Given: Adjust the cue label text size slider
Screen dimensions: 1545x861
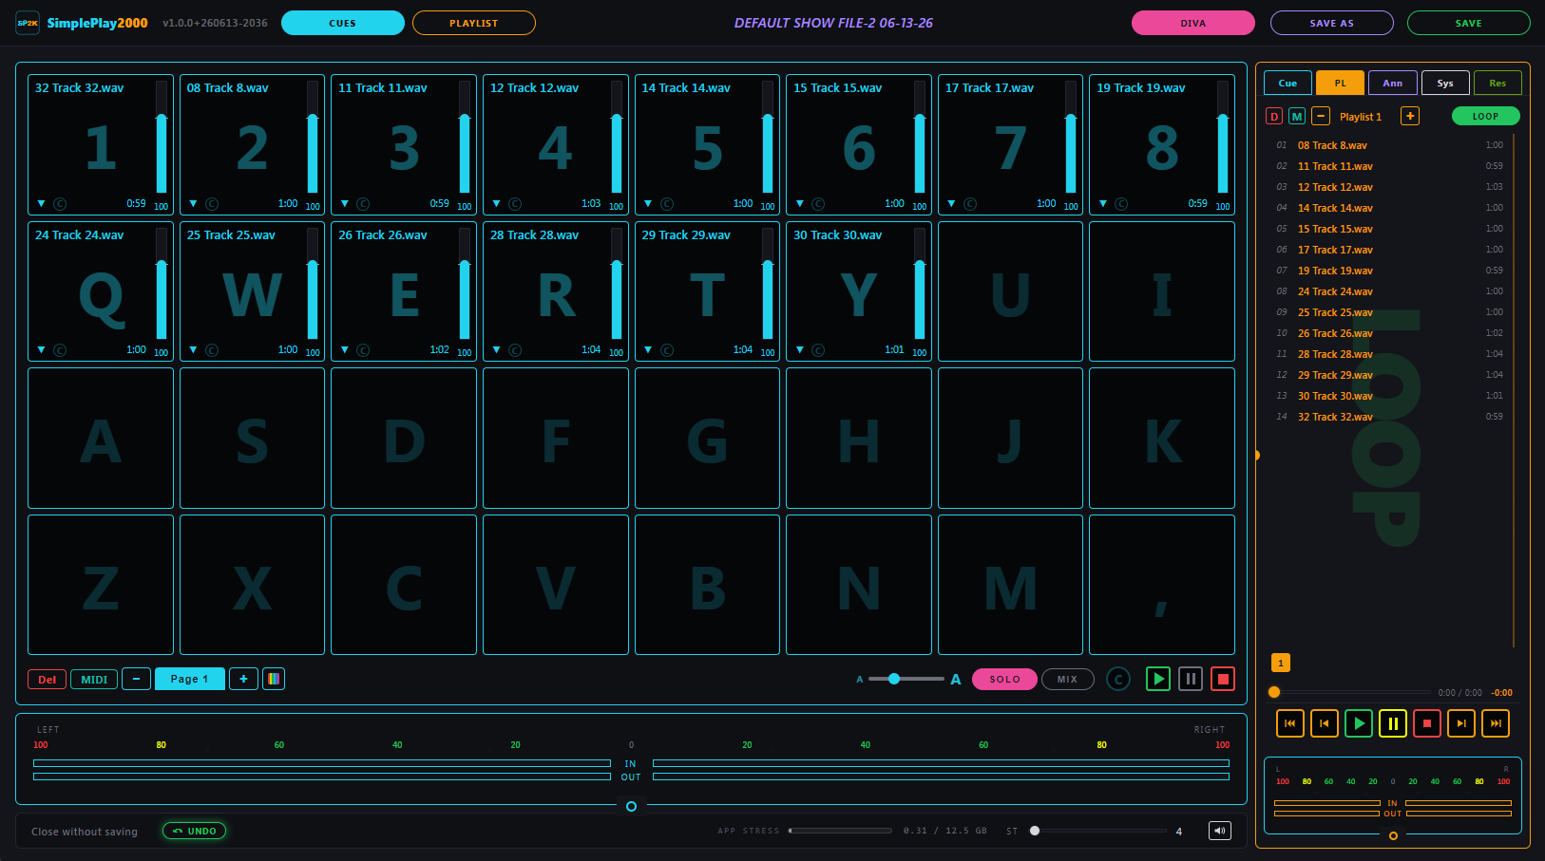Looking at the screenshot, I should (x=906, y=679).
